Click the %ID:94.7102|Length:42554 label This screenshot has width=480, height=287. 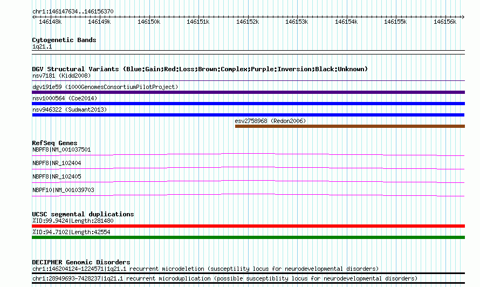pos(71,232)
